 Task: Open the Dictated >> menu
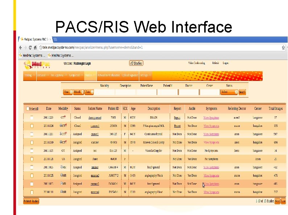click(43, 75)
